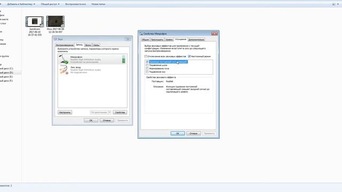
Task: Select local disk (E:) in sidebar
Action: coord(6,77)
